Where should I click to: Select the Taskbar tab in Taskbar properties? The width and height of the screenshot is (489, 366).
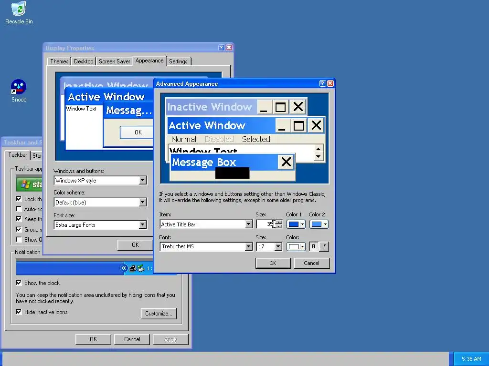[18, 155]
